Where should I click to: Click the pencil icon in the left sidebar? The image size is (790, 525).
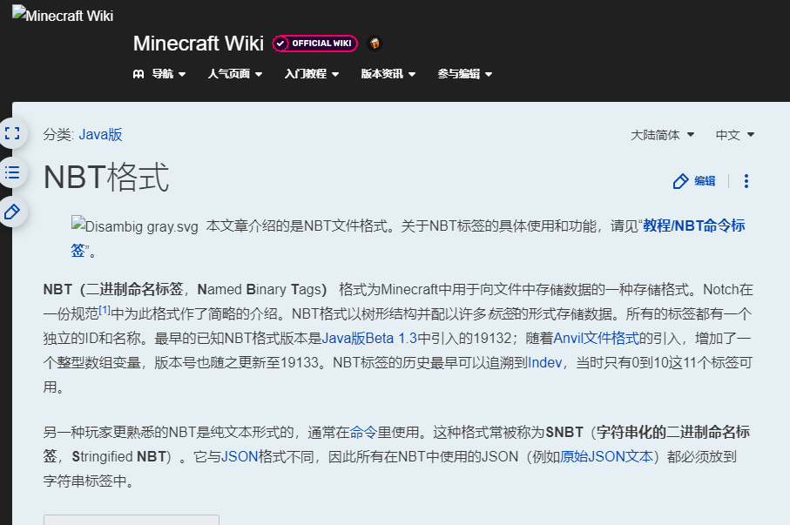point(12,211)
